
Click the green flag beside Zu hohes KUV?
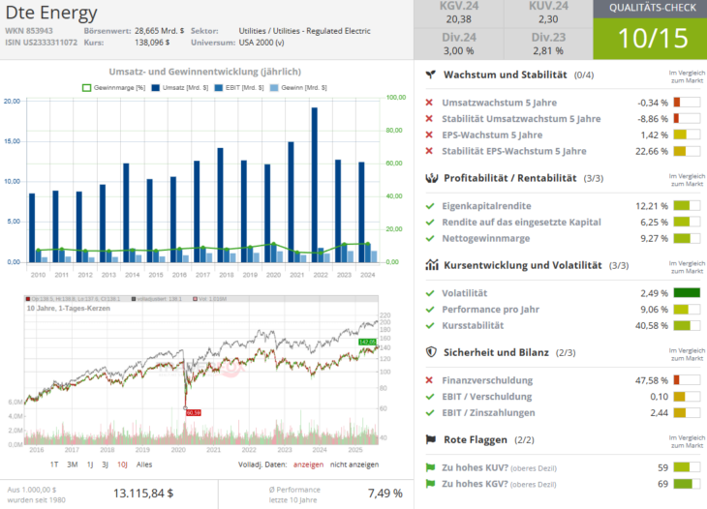coord(430,467)
